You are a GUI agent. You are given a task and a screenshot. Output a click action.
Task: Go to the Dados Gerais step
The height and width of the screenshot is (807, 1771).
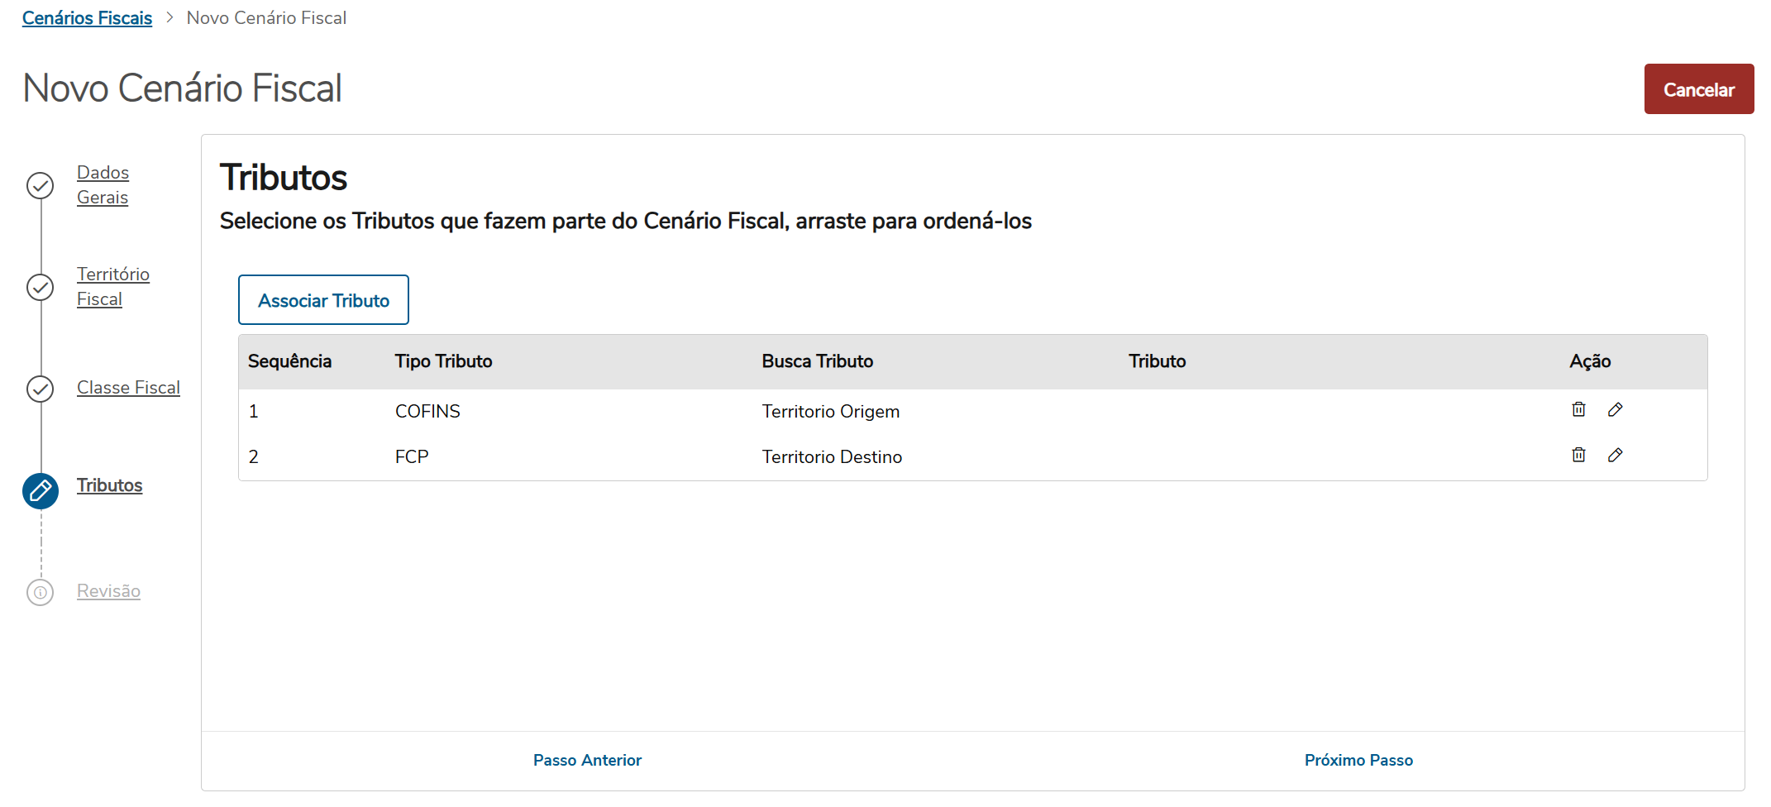[103, 184]
